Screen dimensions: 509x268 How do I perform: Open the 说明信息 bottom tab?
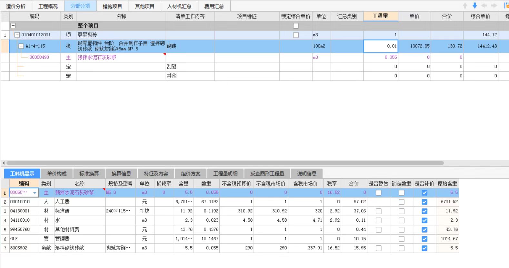pos(307,173)
